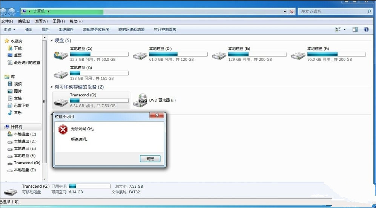This screenshot has height=208, width=376.
Task: Open the recent pages dropdown beside the Forward button
Action: (18, 12)
